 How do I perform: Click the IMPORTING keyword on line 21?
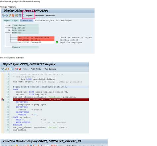22,107
